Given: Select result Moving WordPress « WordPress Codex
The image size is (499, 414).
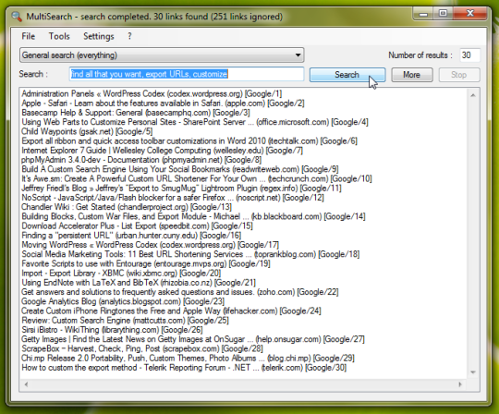Looking at the screenshot, I should coord(151,245).
